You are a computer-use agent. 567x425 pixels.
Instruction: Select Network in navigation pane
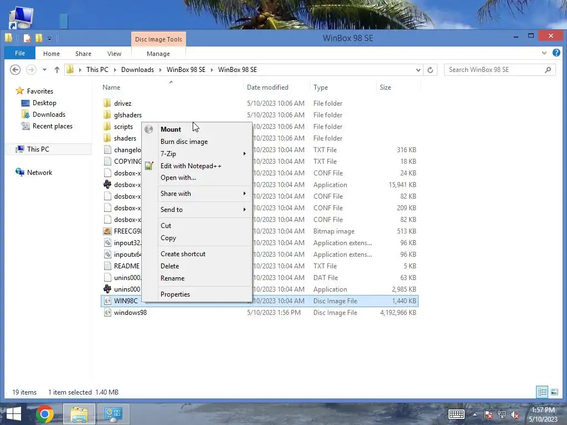click(x=39, y=173)
